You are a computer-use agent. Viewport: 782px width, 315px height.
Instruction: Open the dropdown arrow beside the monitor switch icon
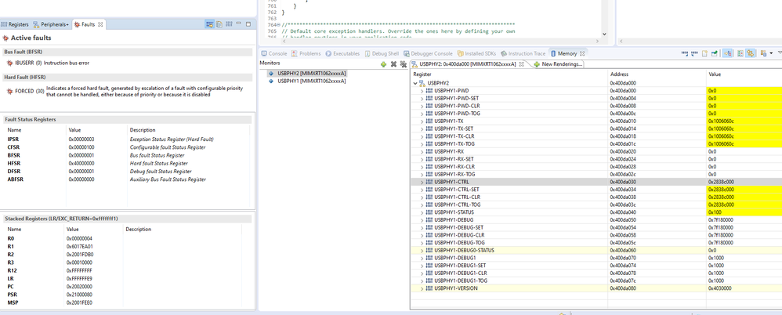(771, 52)
